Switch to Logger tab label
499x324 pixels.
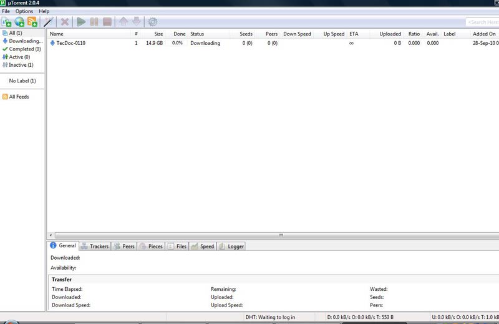pos(236,246)
